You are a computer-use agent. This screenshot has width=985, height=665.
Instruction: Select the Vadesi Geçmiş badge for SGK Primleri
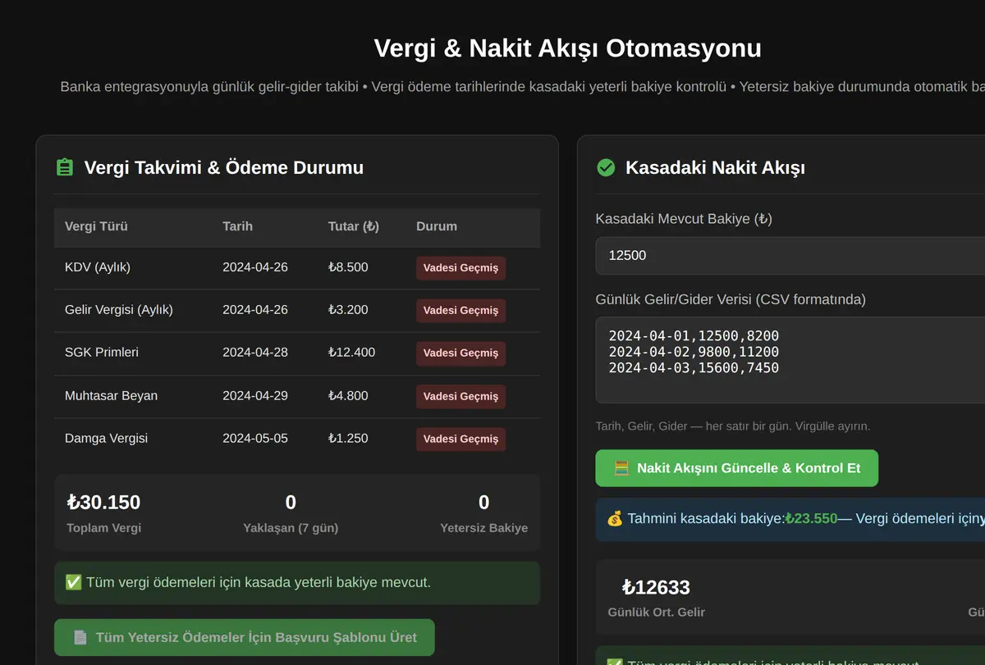[x=460, y=353]
